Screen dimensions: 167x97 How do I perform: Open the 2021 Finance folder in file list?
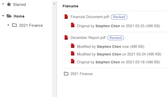click(82, 74)
